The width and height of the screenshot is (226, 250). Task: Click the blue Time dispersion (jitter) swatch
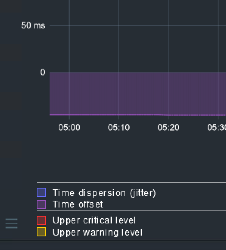point(41,192)
